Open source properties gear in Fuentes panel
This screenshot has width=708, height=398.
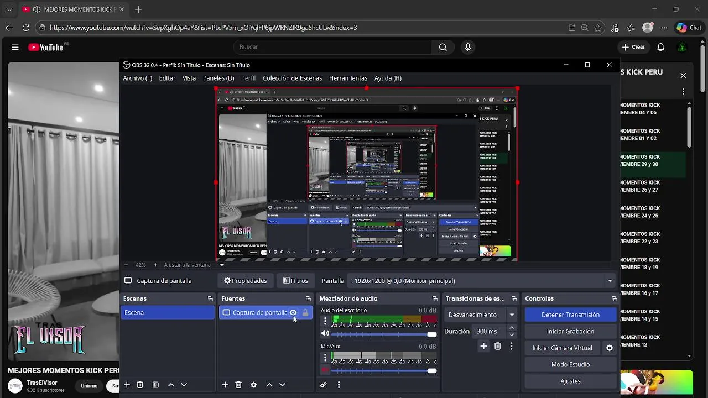click(x=253, y=385)
